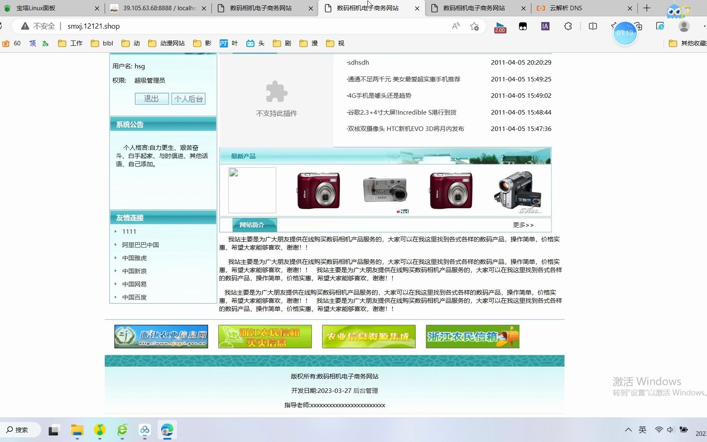This screenshot has height=442, width=707.
Task: Open the 头 bilibili bookmark
Action: click(x=255, y=43)
